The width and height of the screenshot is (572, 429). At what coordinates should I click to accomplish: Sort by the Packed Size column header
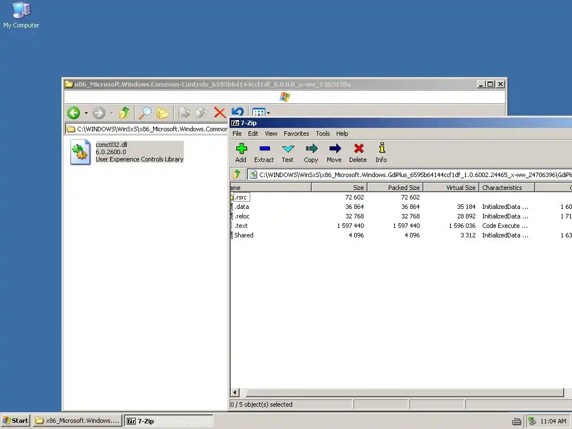[x=395, y=188]
